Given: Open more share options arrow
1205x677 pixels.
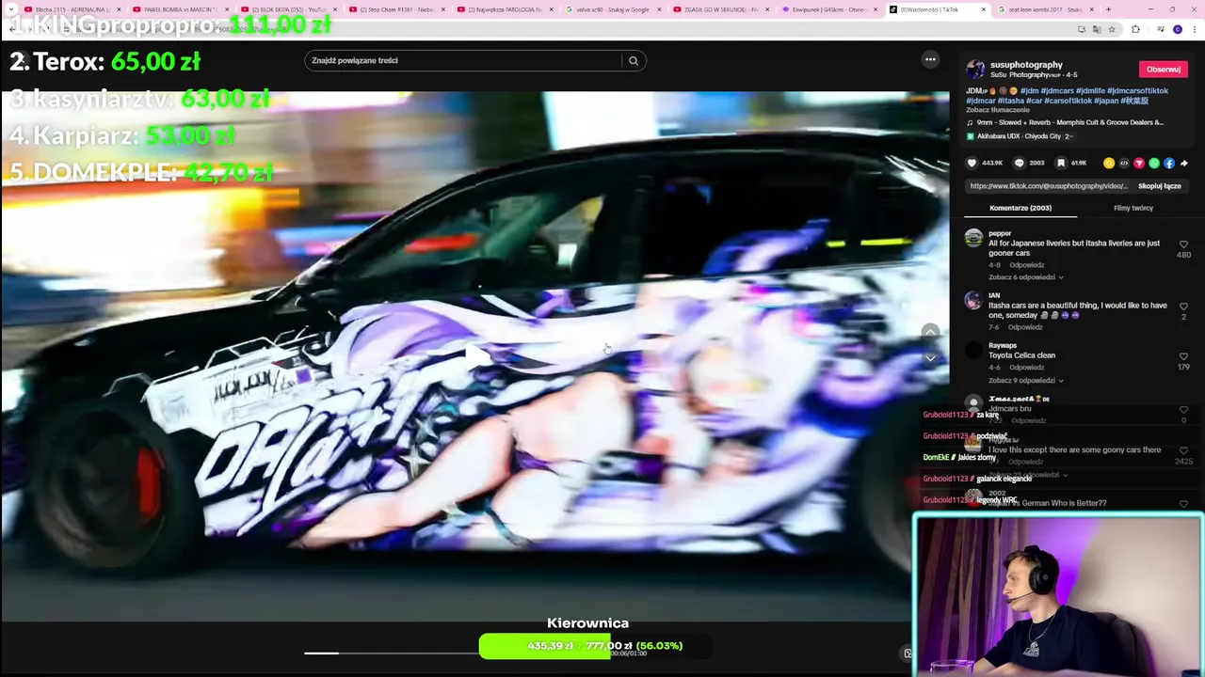Looking at the screenshot, I should [x=1183, y=163].
